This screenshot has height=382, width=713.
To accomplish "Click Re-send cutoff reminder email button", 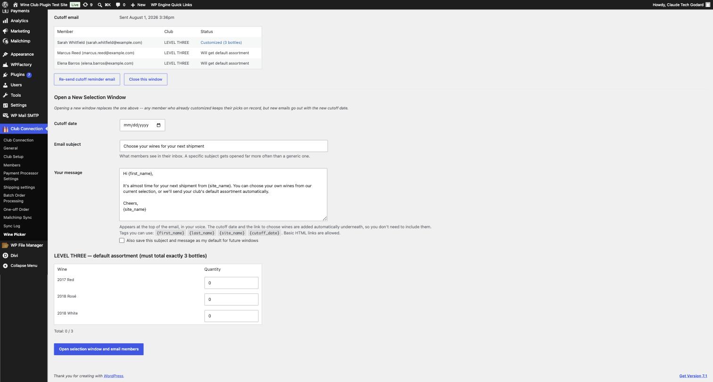I will [87, 79].
